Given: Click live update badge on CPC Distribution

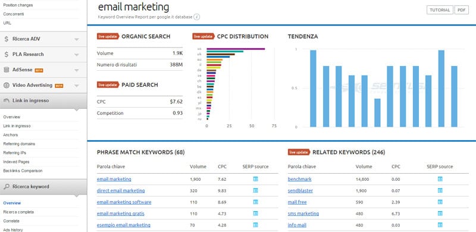Looking at the screenshot, I should (x=203, y=36).
